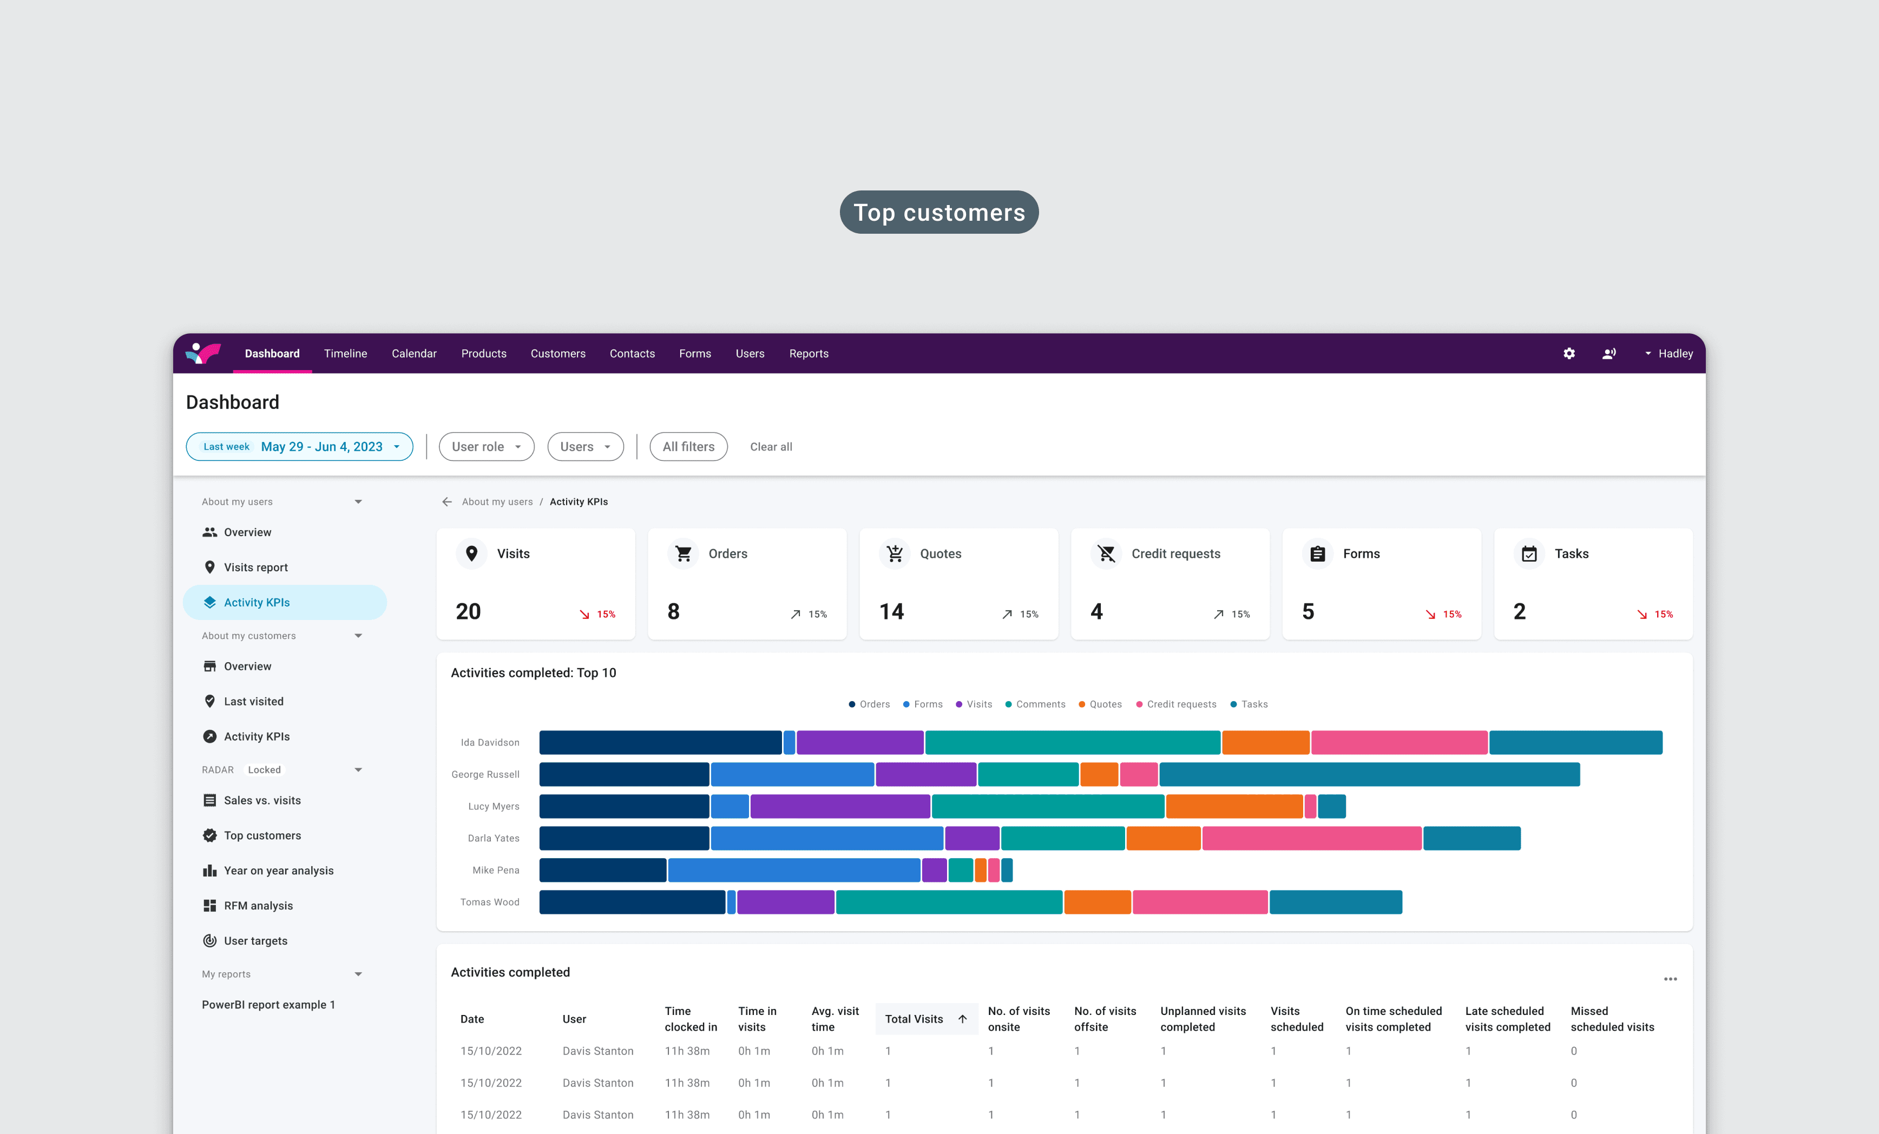Click the All filters button

click(688, 447)
